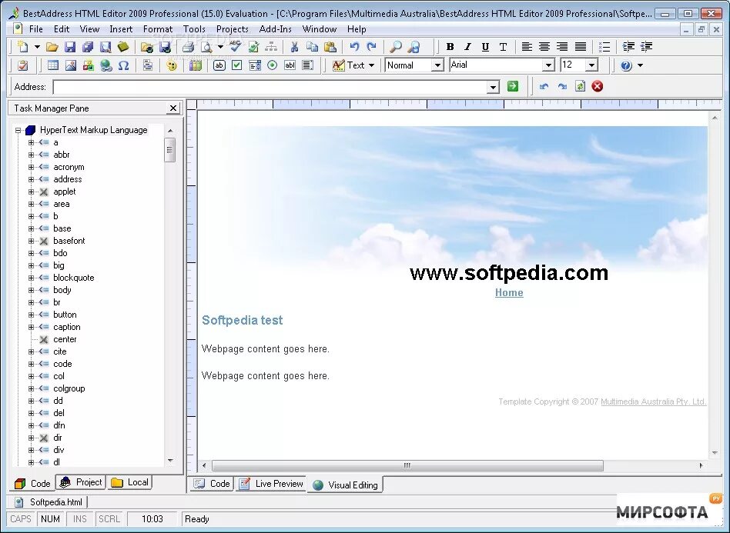Open file with folder icon
This screenshot has height=533, width=730.
tap(52, 46)
